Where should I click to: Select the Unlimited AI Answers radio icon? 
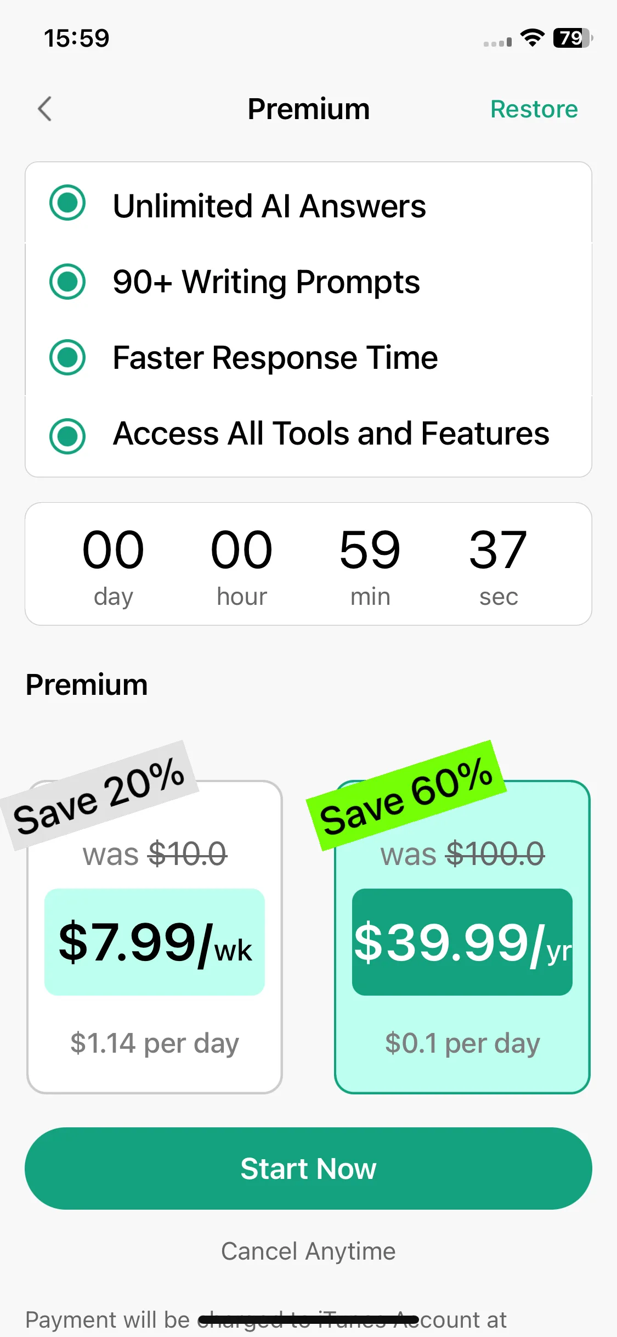coord(67,203)
